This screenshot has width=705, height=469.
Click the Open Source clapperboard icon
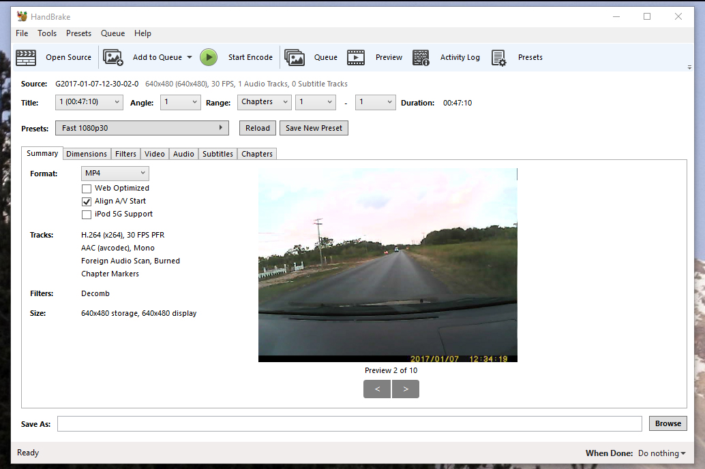[26, 58]
